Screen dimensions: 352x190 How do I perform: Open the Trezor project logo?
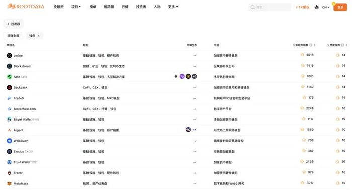pyautogui.click(x=9, y=173)
